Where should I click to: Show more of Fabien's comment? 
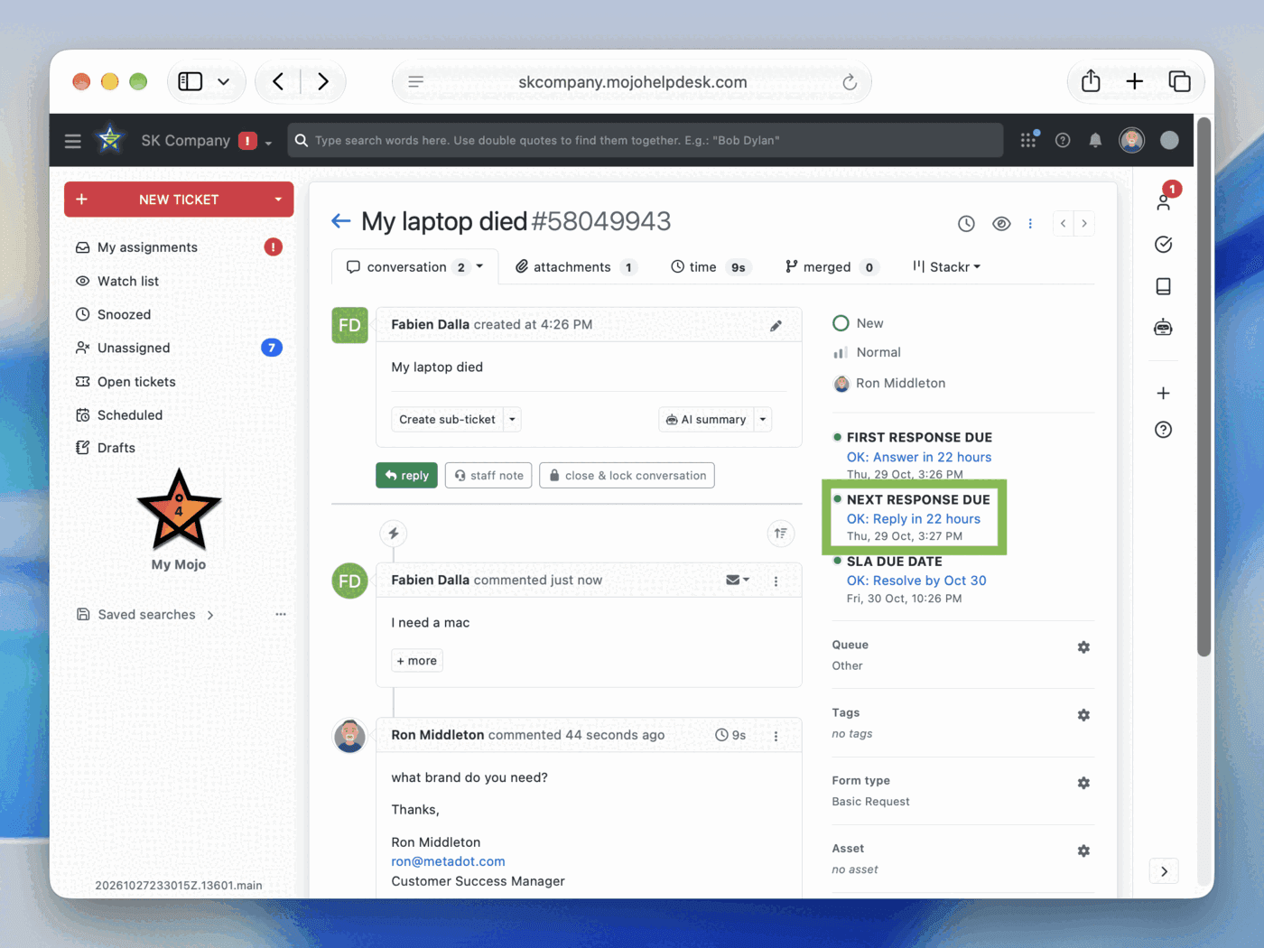pos(417,661)
